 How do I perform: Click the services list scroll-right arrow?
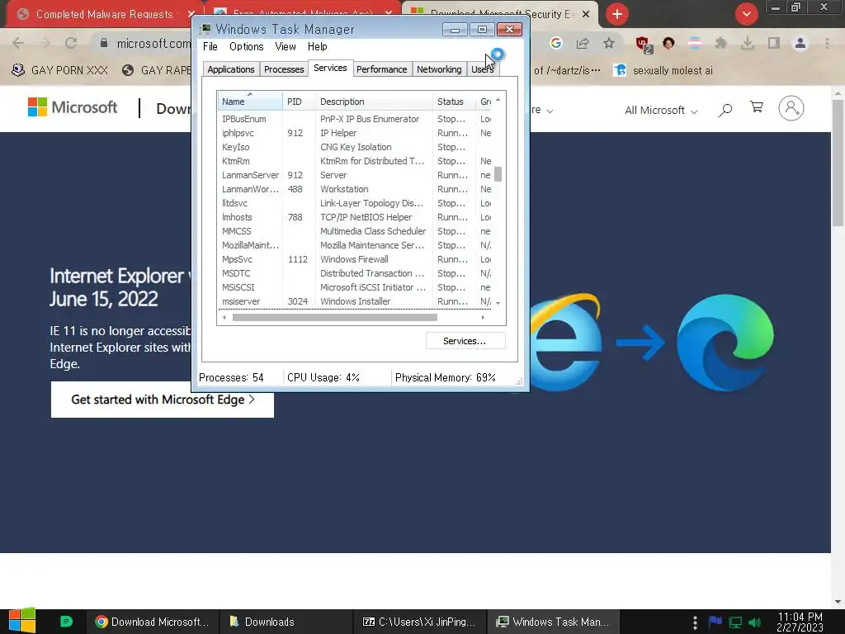(x=483, y=318)
